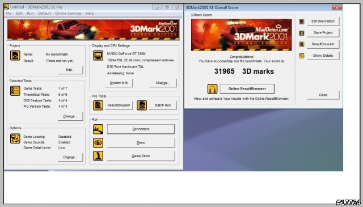Open the Online Services menu
The image size is (363, 207).
click(x=68, y=14)
